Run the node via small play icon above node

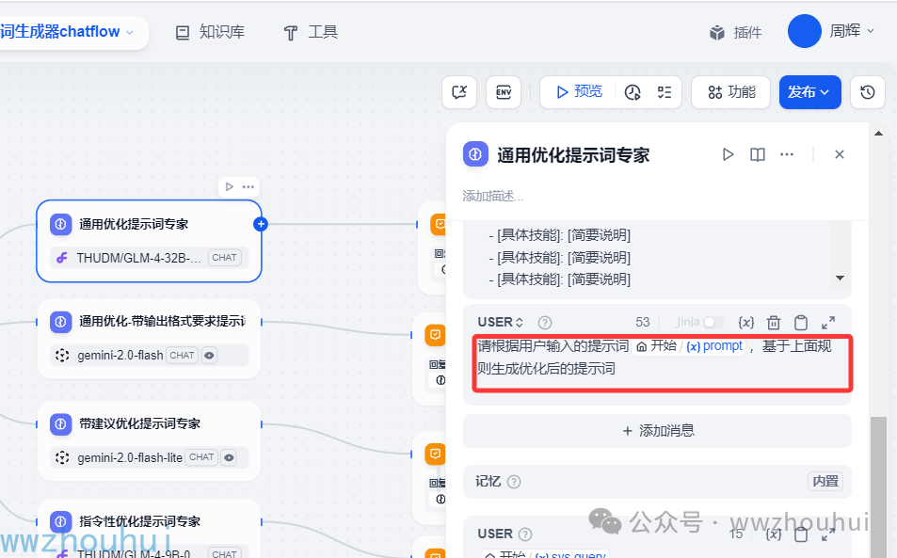pos(230,186)
